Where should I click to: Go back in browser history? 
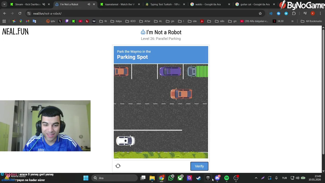coord(5,13)
